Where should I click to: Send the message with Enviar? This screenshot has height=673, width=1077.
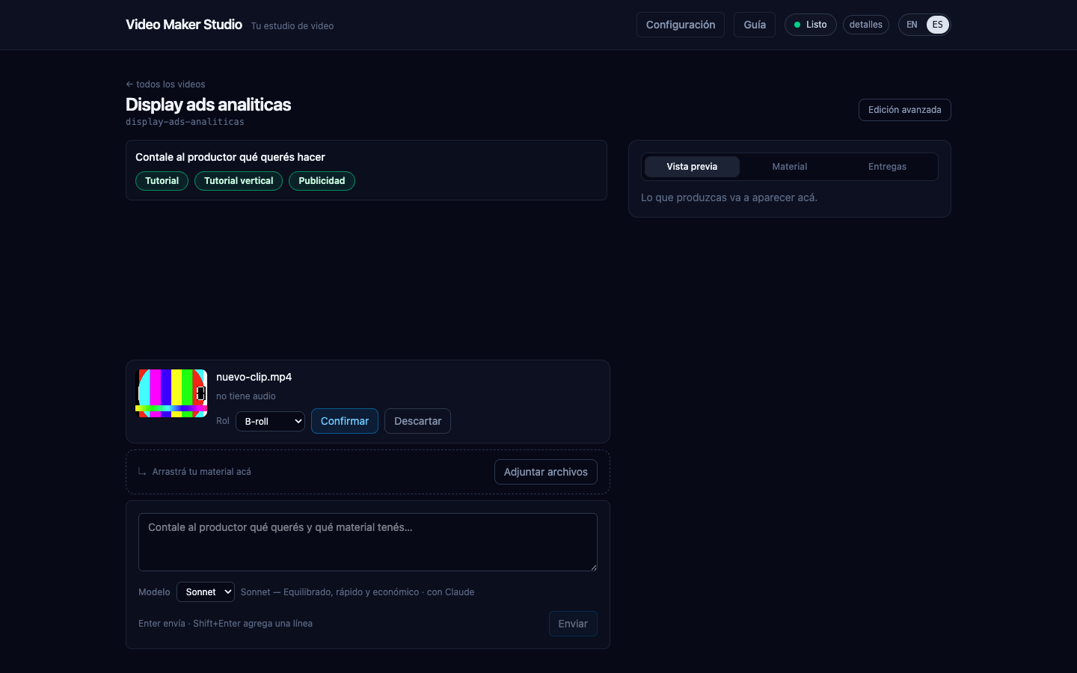573,624
